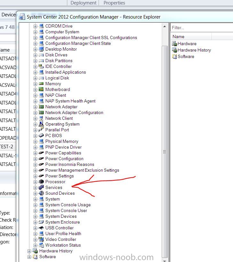Click the Network Adapter card icon
233x262 pixels.
41,107
